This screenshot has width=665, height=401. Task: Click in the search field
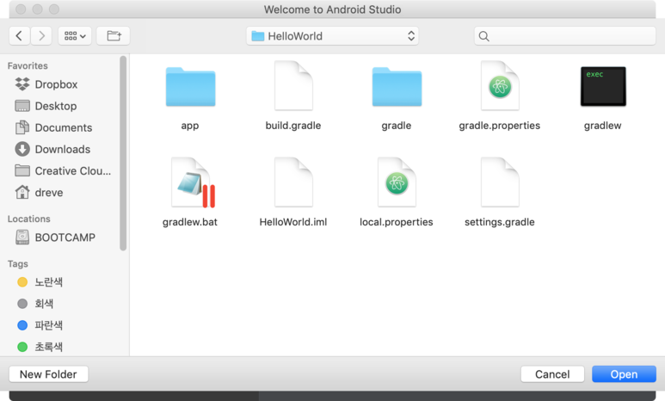[565, 36]
